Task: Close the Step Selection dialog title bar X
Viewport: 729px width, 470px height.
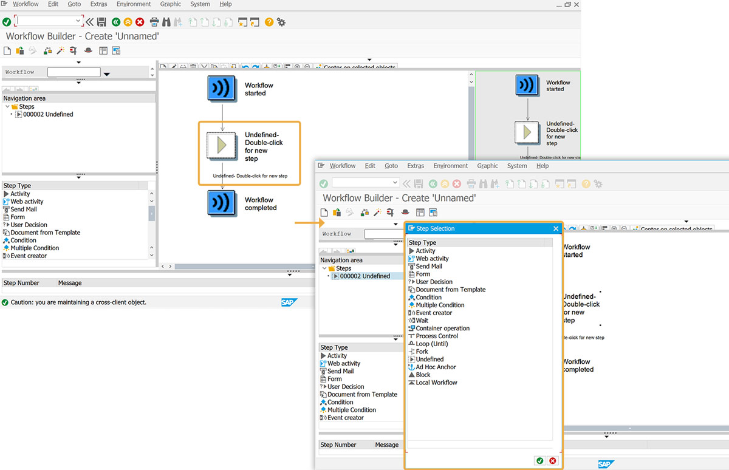Action: point(555,229)
